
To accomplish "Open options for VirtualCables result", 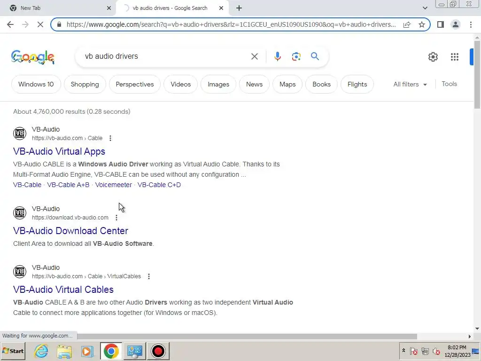I will point(149,276).
